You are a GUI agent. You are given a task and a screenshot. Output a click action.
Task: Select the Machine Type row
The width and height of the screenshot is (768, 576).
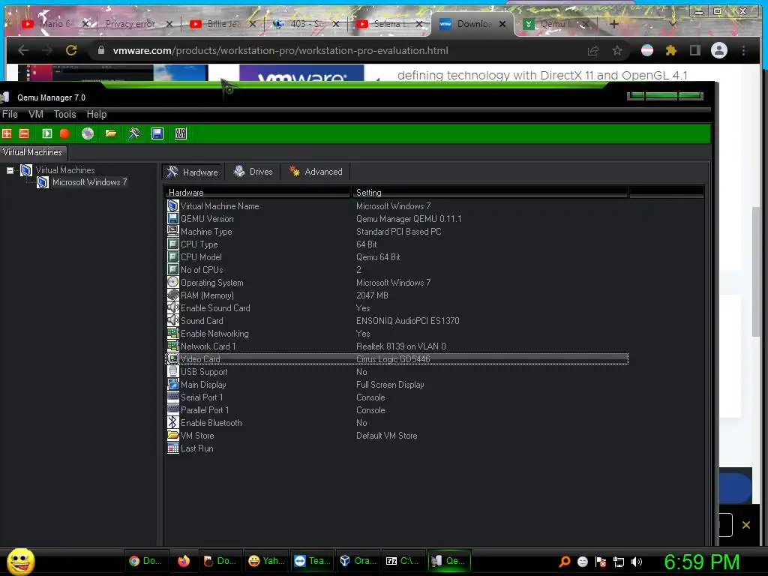click(x=397, y=232)
